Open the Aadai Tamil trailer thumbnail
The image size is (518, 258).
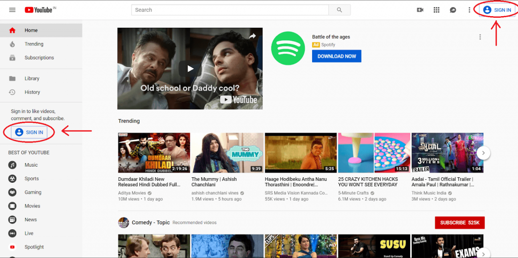pos(447,153)
